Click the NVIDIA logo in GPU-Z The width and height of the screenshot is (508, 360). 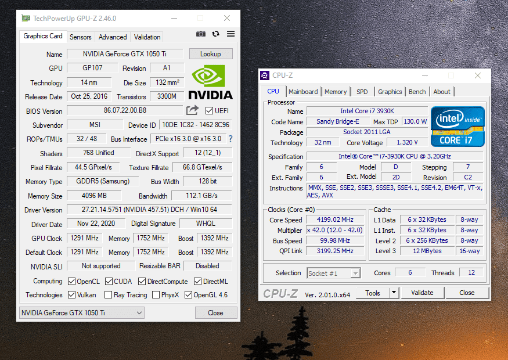click(211, 82)
